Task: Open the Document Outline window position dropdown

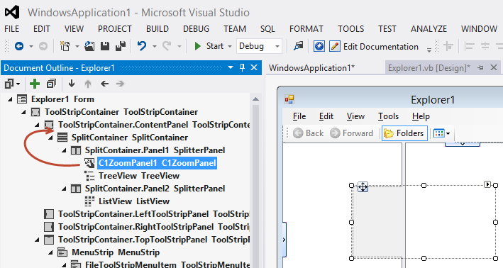Action: (x=231, y=67)
